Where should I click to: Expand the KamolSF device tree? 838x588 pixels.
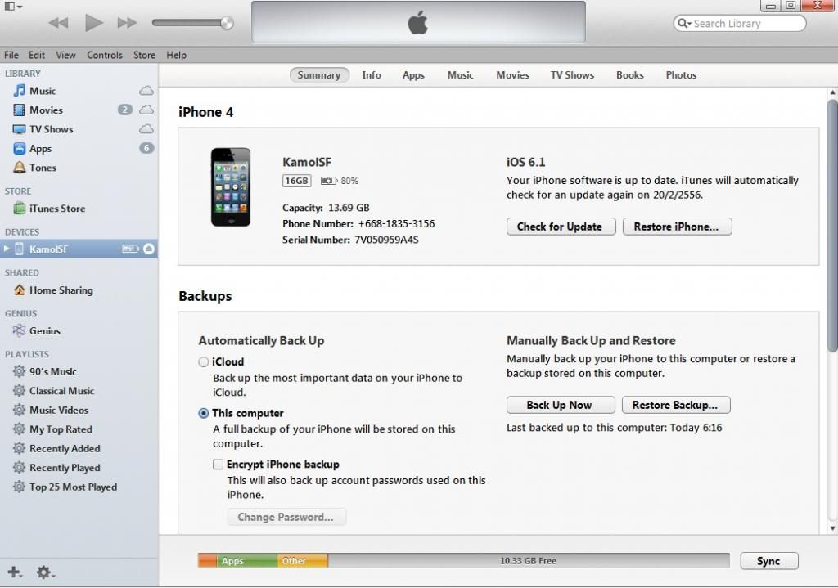[x=7, y=249]
